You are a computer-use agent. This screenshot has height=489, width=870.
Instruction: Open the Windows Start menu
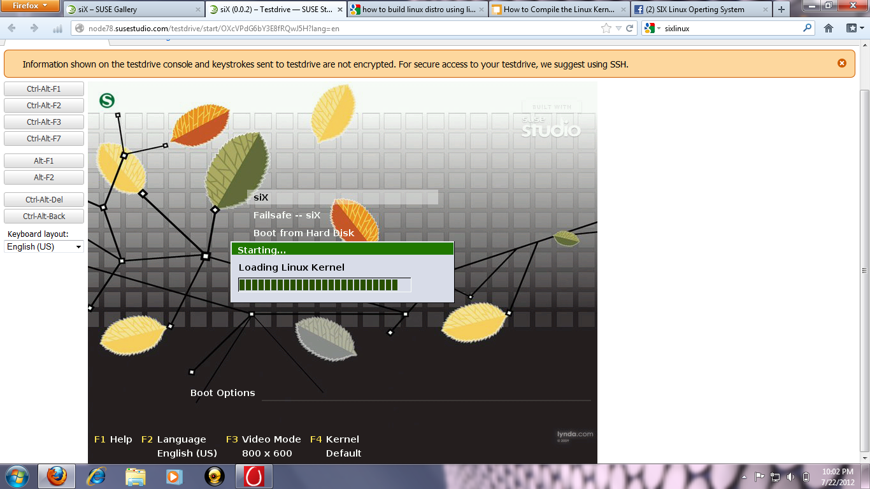(17, 476)
